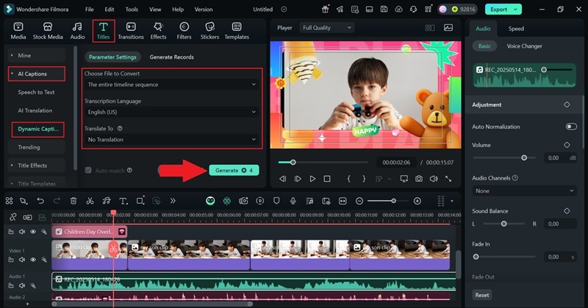
Task: Switch to the Speed tab
Action: click(x=516, y=29)
